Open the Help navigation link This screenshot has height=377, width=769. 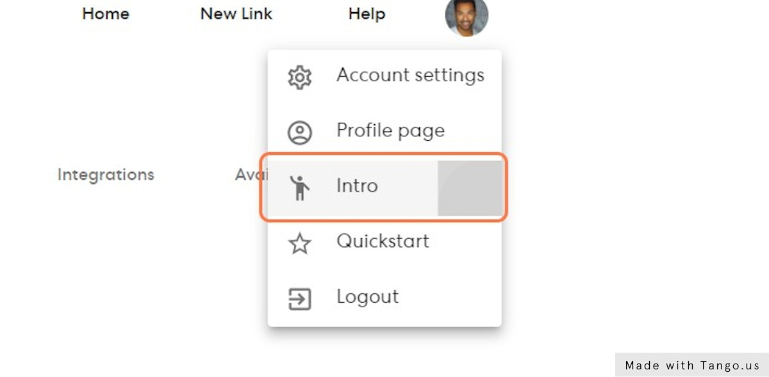click(x=367, y=14)
